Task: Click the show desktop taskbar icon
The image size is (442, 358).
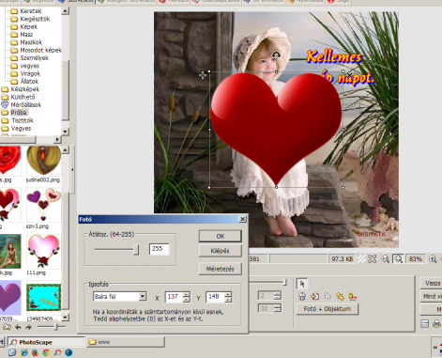Action: pos(12,352)
